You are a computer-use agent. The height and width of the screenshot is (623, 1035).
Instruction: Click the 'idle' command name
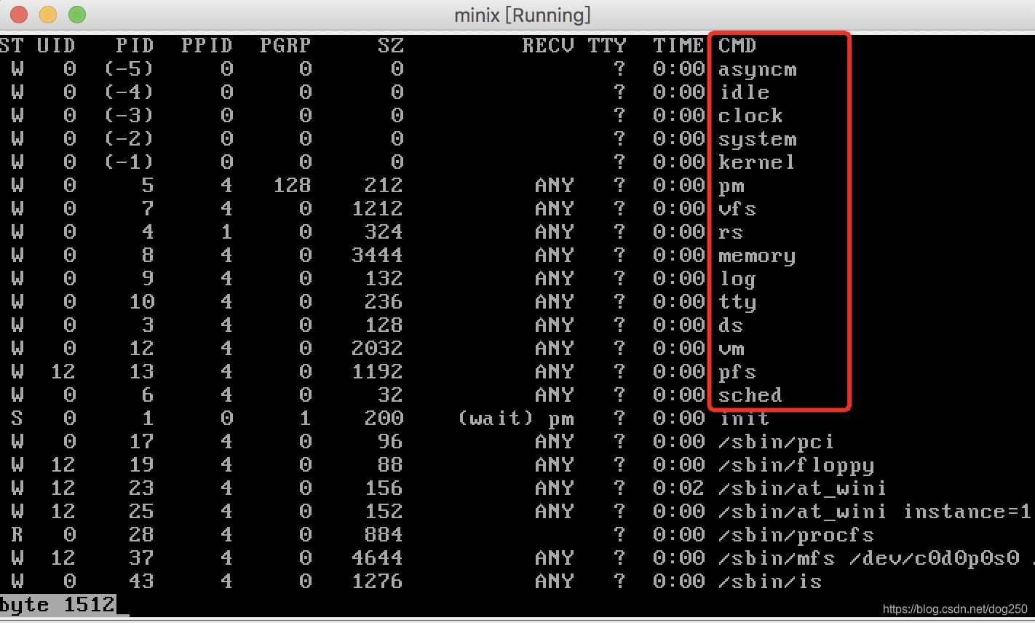tap(744, 92)
